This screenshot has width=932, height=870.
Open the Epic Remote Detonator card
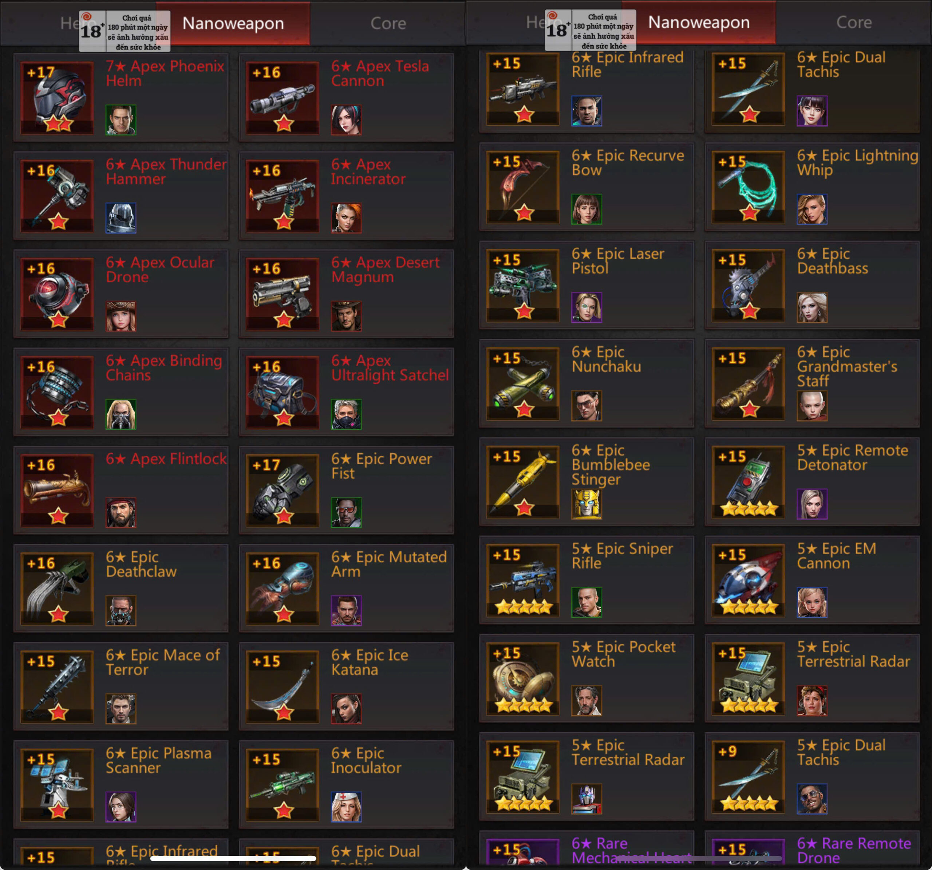(811, 482)
